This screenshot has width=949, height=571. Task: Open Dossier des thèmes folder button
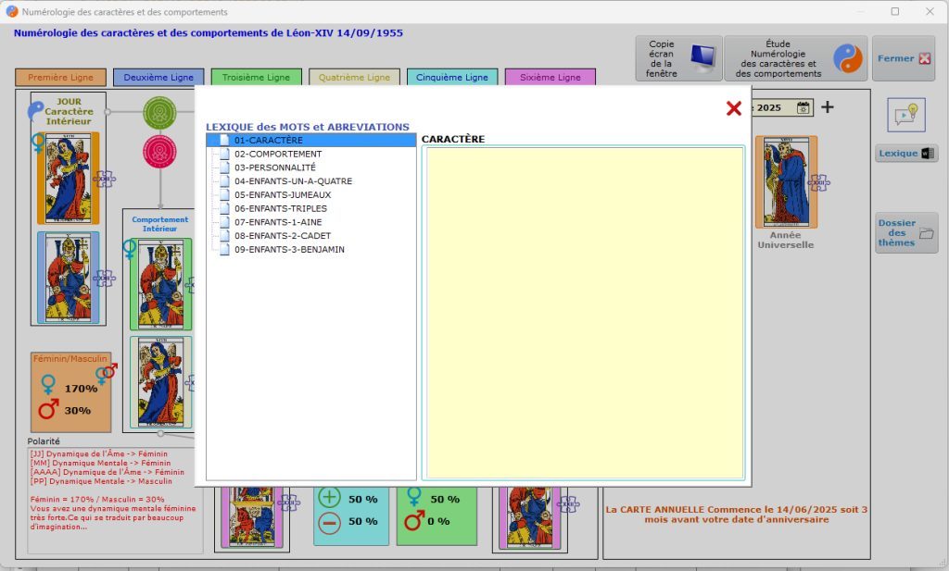pyautogui.click(x=905, y=233)
